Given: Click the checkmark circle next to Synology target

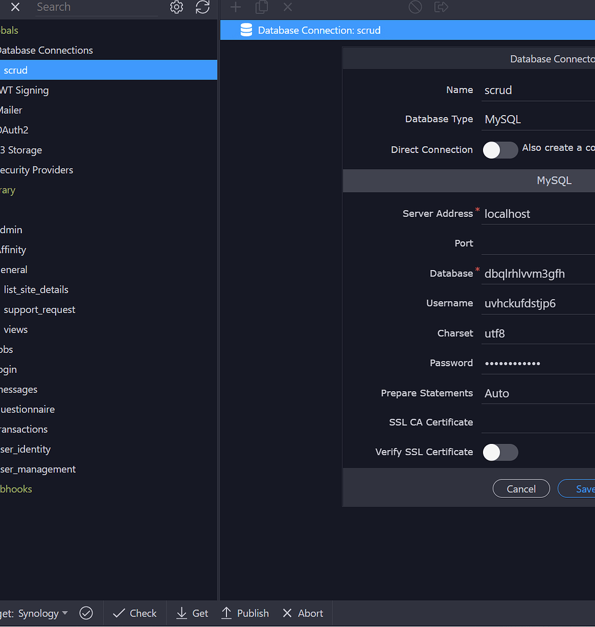Looking at the screenshot, I should tap(86, 613).
